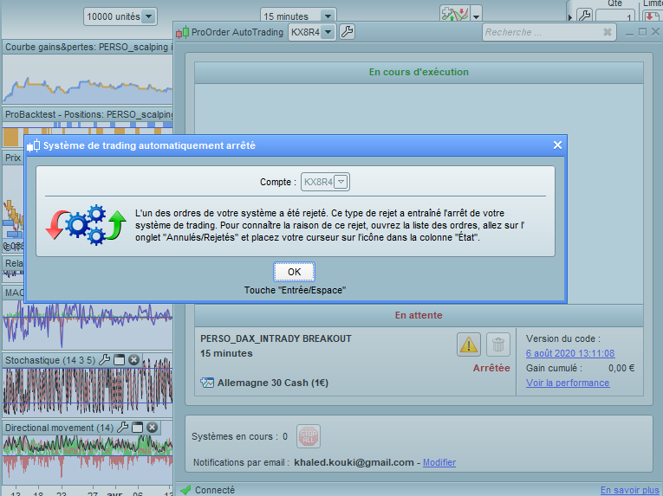Click the Arrêtée status label
The width and height of the screenshot is (663, 496).
click(x=491, y=368)
